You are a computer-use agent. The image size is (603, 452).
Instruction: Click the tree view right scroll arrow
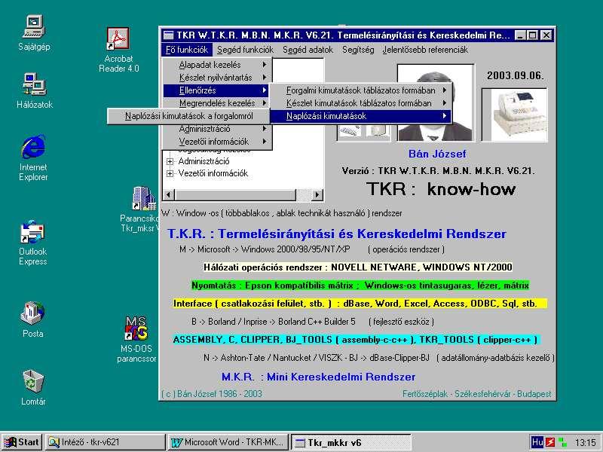pyautogui.click(x=317, y=195)
